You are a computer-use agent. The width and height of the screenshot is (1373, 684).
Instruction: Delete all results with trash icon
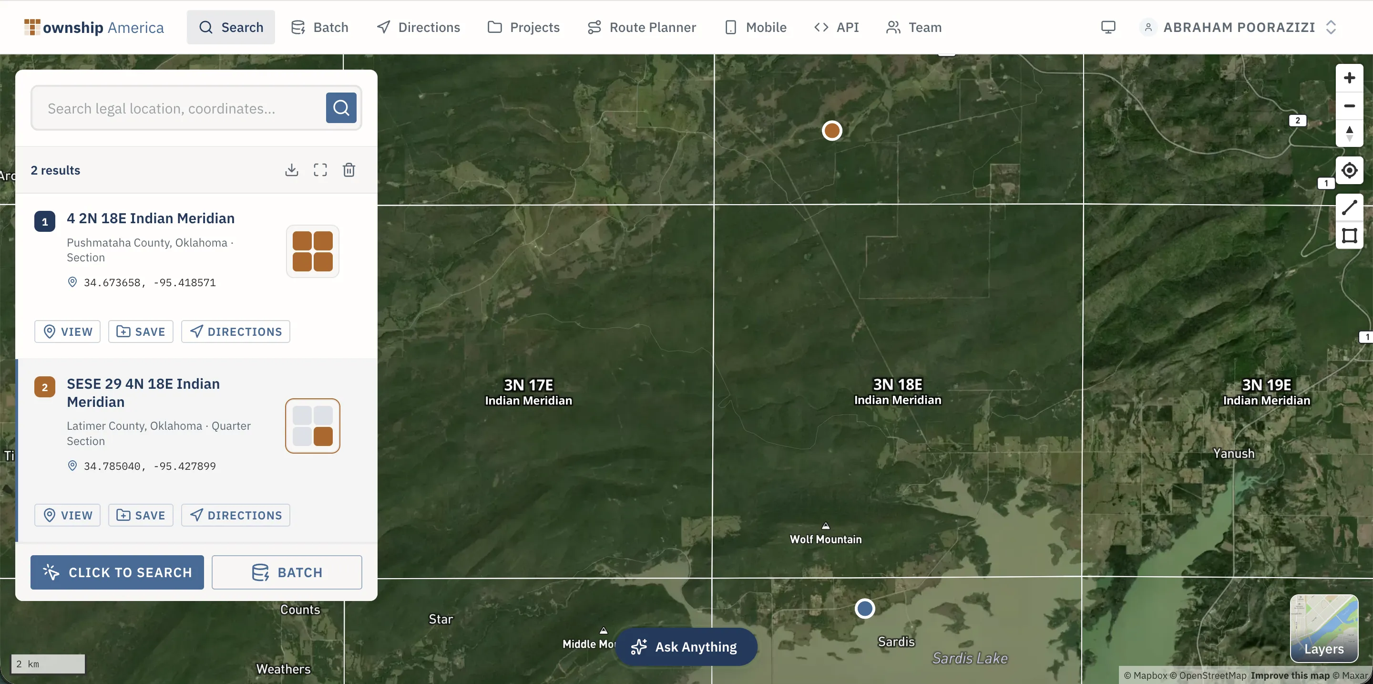point(349,170)
